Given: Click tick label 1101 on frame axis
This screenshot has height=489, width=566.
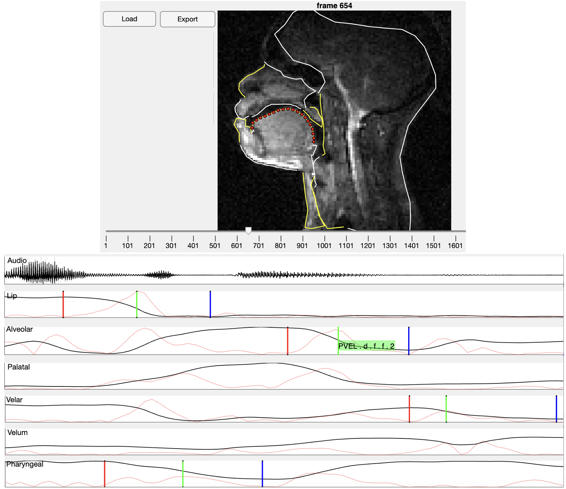Looking at the screenshot, I should pos(346,246).
